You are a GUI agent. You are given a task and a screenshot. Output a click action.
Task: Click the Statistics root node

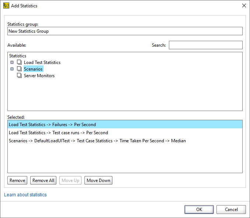click(x=18, y=56)
